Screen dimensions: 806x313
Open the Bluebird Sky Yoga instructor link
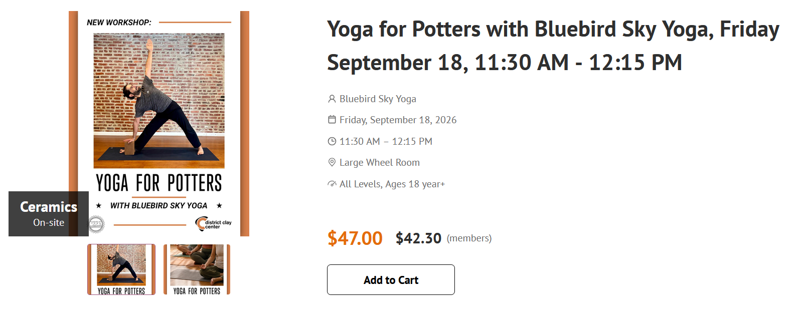[x=378, y=99]
